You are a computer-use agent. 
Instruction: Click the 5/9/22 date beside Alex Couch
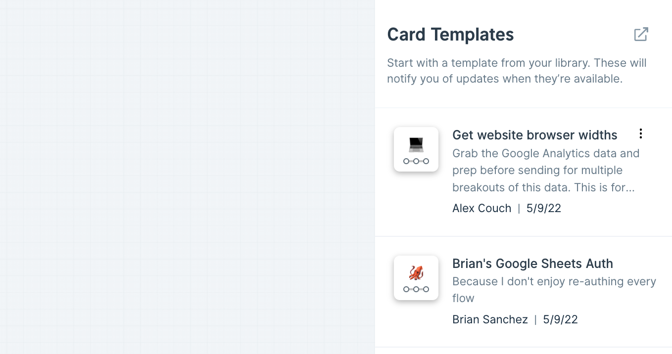coord(543,208)
